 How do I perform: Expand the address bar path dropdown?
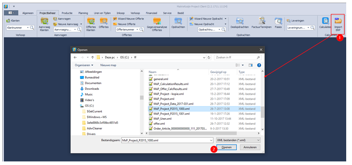point(204,57)
